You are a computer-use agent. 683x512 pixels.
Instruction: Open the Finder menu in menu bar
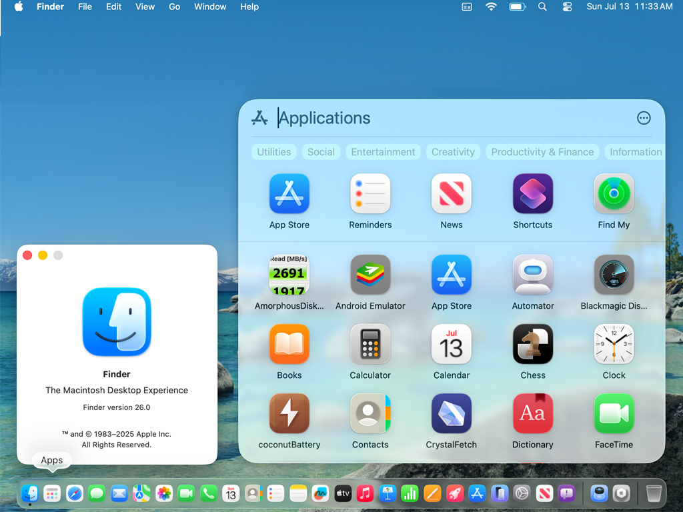[x=50, y=7]
